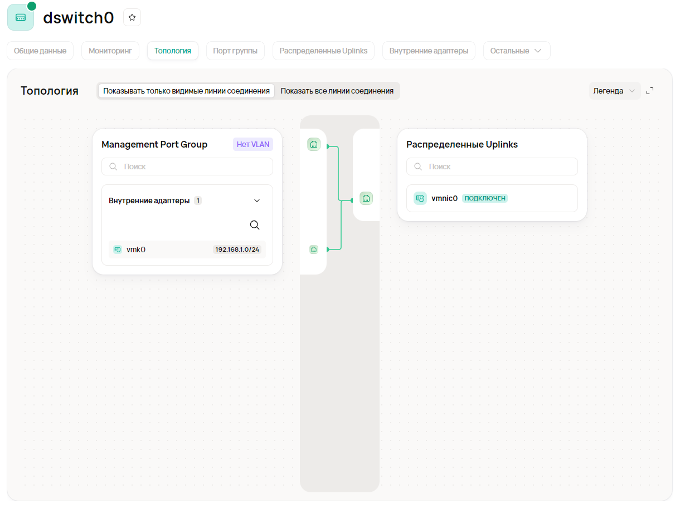Open the Порт группы tab
Screen dimensions: 680x509
click(235, 51)
